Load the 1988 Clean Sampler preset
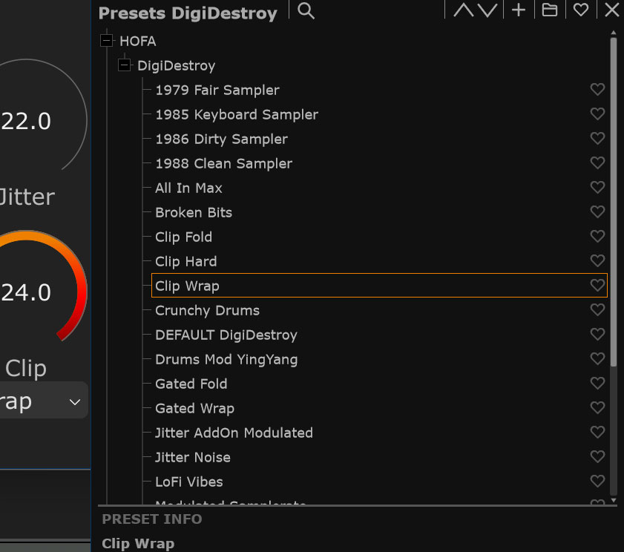This screenshot has height=552, width=624. point(223,163)
